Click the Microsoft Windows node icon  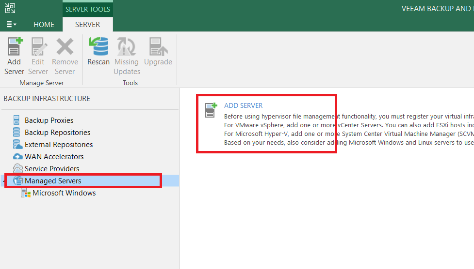point(25,193)
